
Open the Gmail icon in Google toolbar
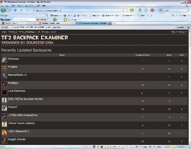click(x=84, y=16)
